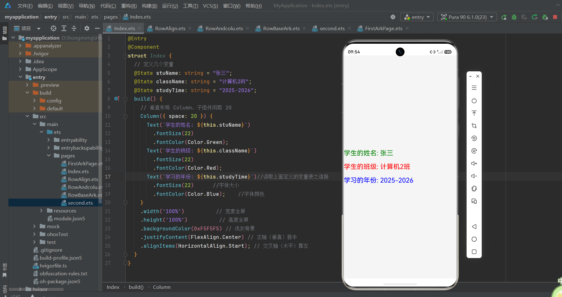Expand the entryability folder
Screen dimensions: 562x297
tap(48, 140)
